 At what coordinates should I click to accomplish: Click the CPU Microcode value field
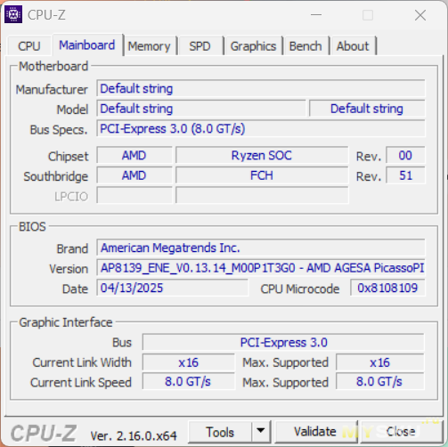pos(387,288)
